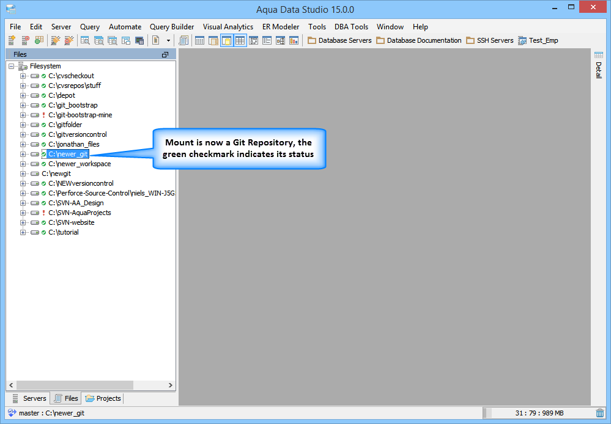The image size is (611, 424).
Task: Toggle the highlighted grid view toolbar button
Action: pos(240,40)
